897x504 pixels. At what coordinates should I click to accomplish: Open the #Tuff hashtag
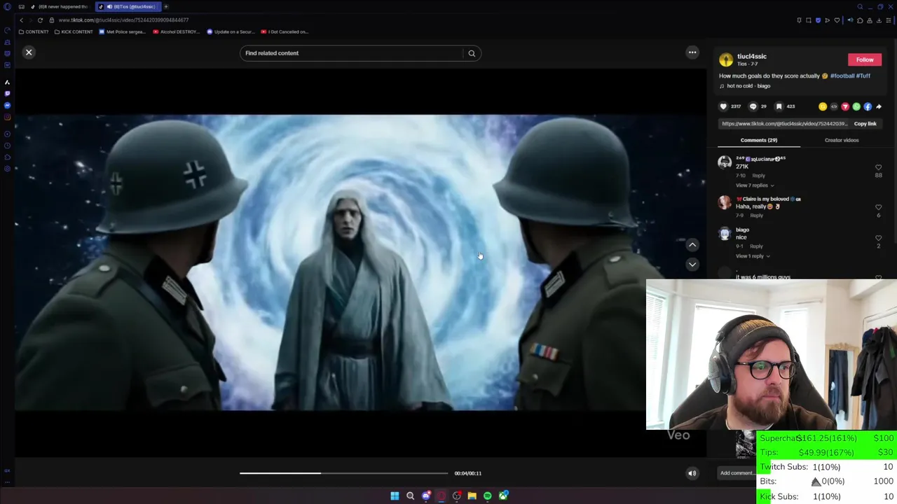(x=863, y=76)
